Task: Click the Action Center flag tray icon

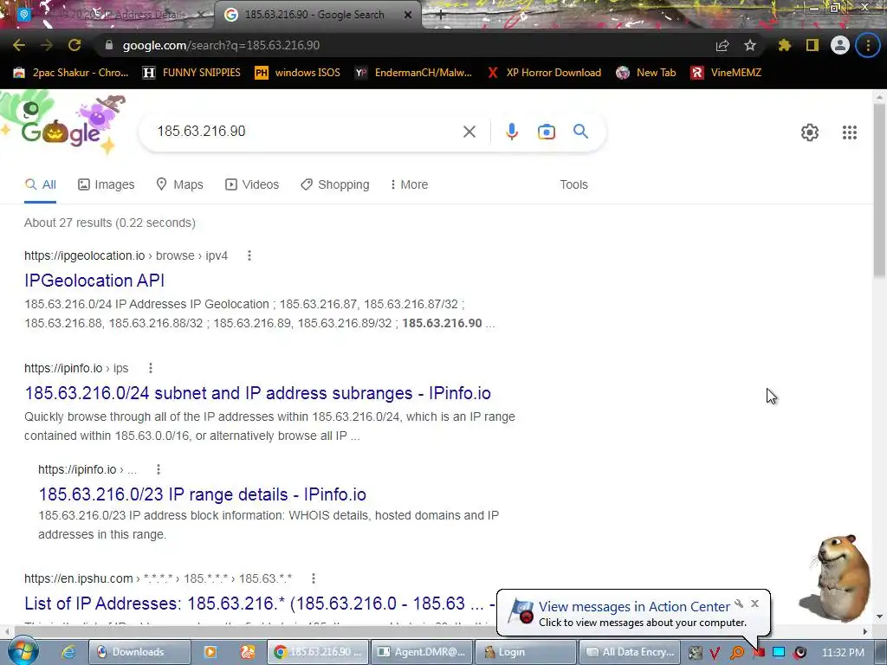Action: click(x=759, y=653)
